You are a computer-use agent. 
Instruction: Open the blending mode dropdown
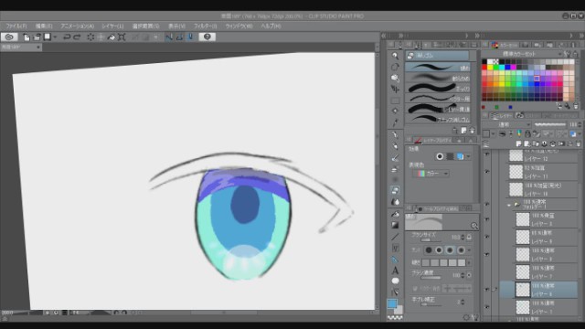coord(507,124)
